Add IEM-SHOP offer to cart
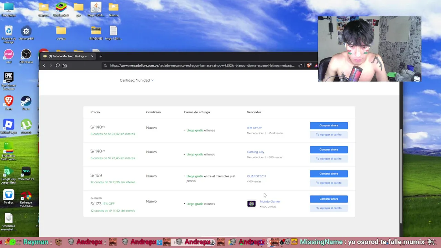 (x=329, y=135)
